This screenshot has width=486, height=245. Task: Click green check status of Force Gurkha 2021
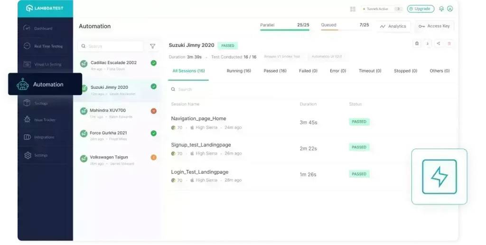tap(153, 133)
